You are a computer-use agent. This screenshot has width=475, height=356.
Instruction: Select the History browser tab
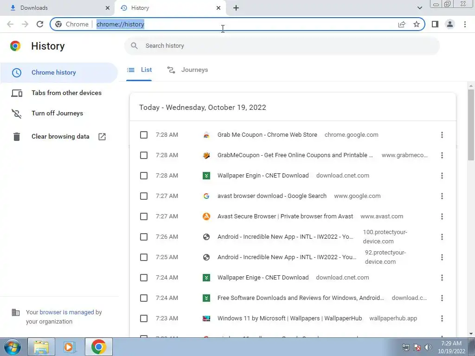pyautogui.click(x=170, y=8)
